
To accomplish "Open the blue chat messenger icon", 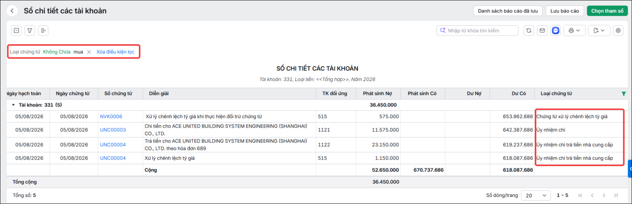I will tap(555, 30).
